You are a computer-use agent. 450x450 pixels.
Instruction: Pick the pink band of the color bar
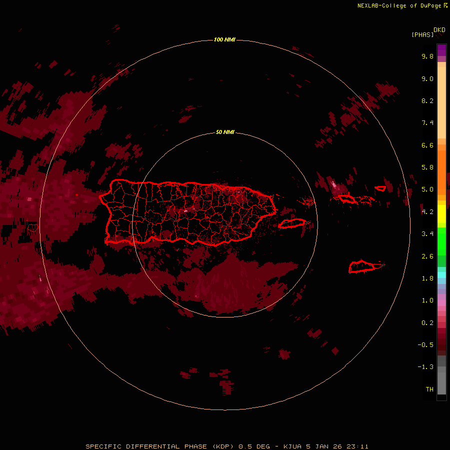tap(441, 303)
